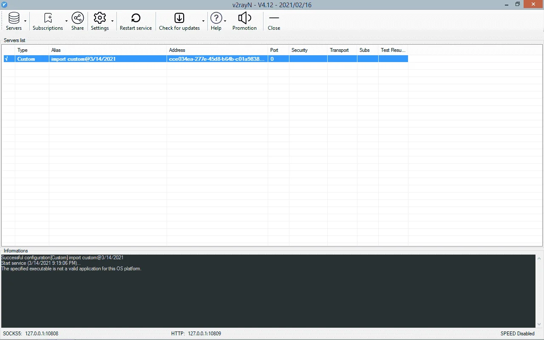Click the 'Custom' type cell

point(32,59)
